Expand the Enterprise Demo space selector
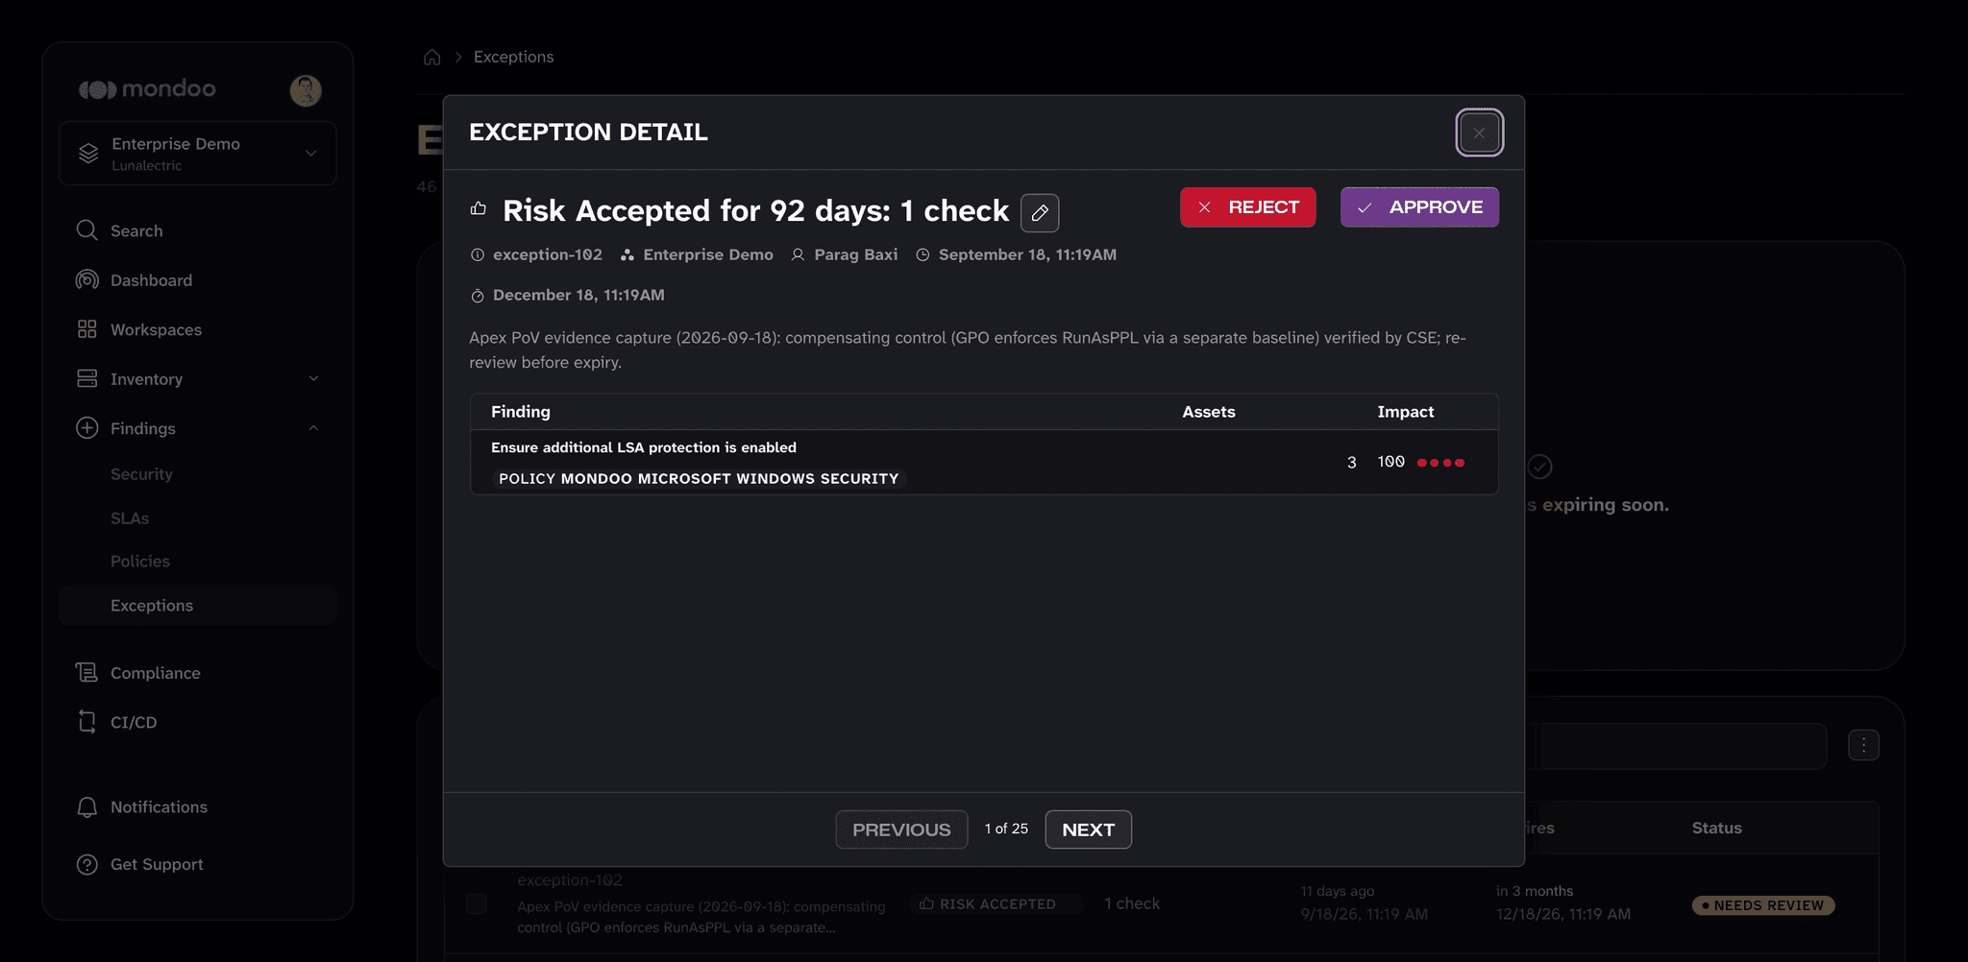 pyautogui.click(x=197, y=154)
